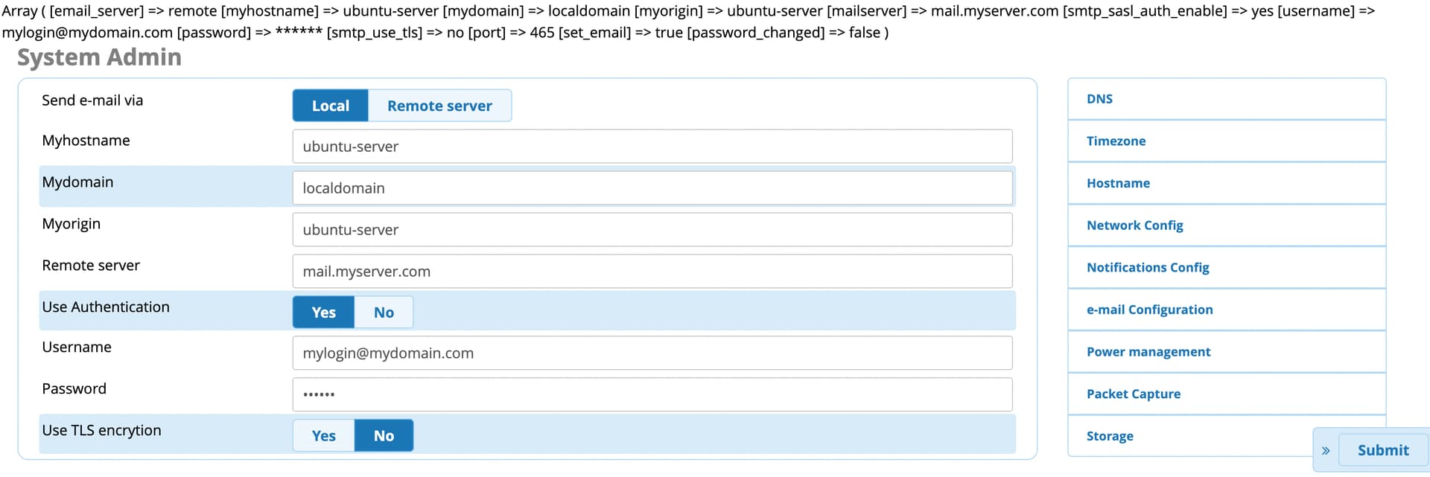Set Use Authentication to No
This screenshot has height=477, width=1430.
click(384, 313)
